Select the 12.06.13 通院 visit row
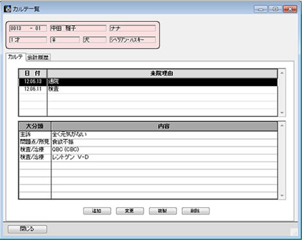The image size is (302, 240). 148,82
